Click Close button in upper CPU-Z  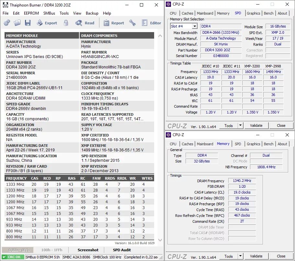click(281, 125)
